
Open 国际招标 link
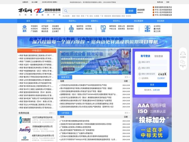point(130,26)
